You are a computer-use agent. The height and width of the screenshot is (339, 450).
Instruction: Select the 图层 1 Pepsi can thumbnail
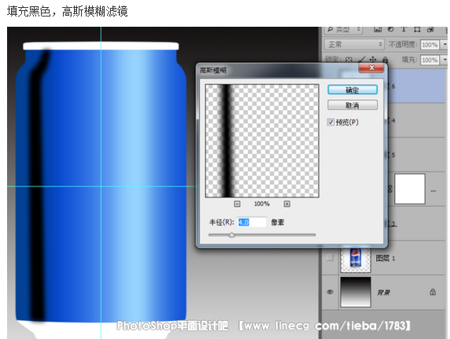356,260
